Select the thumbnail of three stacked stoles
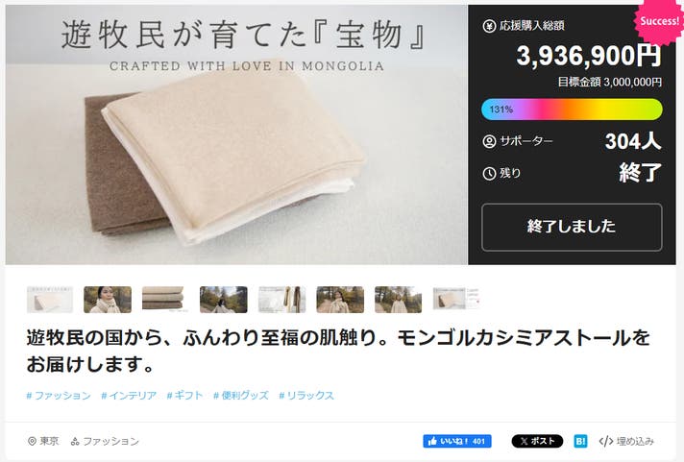 click(x=165, y=300)
